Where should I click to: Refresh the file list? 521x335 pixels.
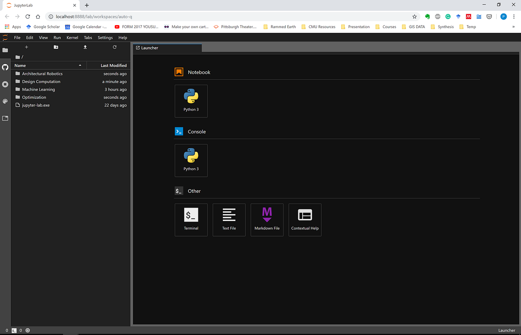(114, 47)
